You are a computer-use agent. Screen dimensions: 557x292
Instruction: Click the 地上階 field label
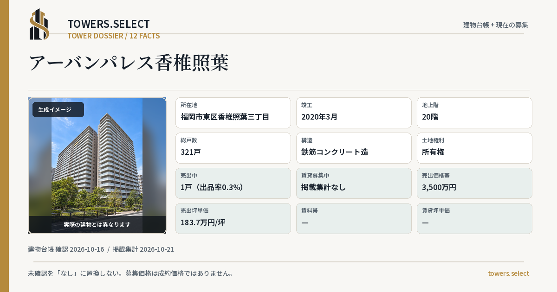(430, 105)
